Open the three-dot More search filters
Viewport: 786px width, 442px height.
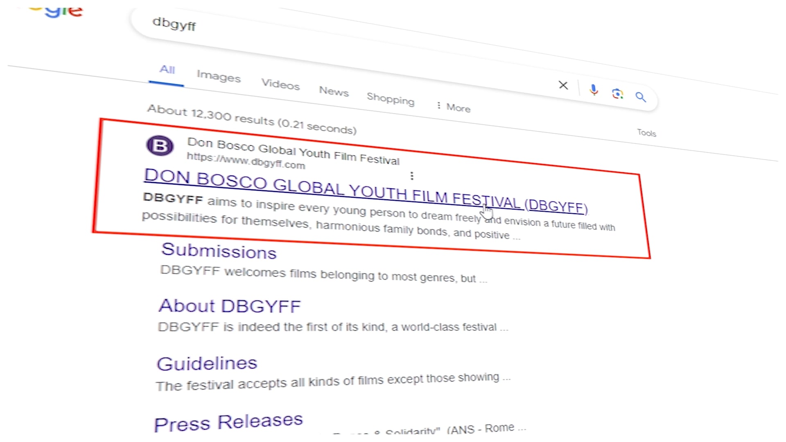point(454,107)
